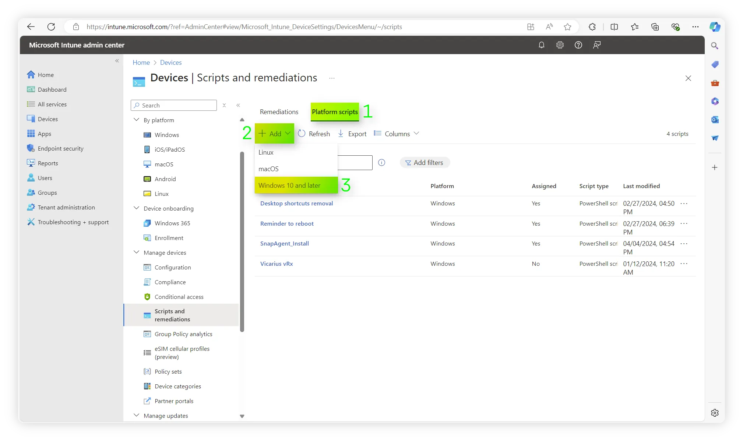Click the Export download icon
743x441 pixels.
341,134
